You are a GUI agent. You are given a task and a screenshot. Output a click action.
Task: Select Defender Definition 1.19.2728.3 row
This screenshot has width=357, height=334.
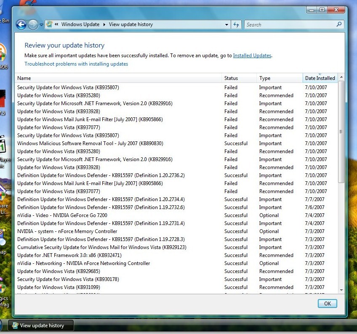coord(176,239)
